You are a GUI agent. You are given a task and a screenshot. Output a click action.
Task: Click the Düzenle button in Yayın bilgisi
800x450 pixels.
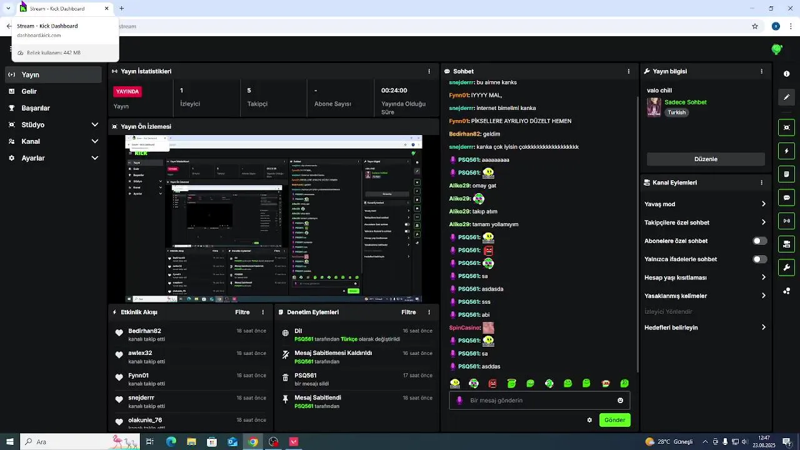pos(706,159)
